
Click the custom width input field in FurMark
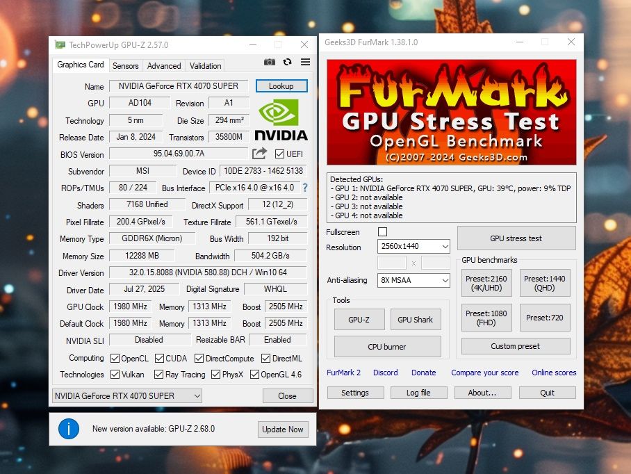[x=391, y=263]
